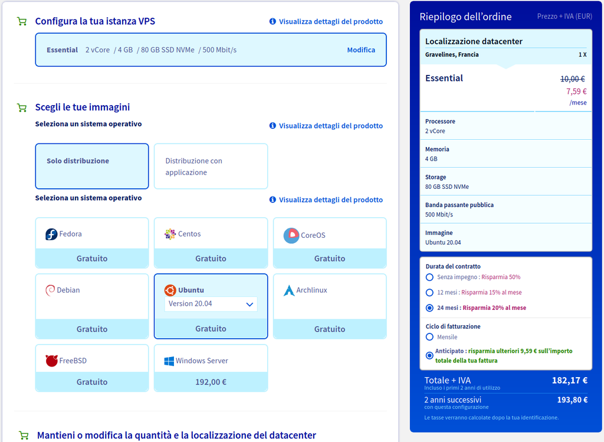Image resolution: width=604 pixels, height=442 pixels.
Task: Choose the CoreOS logo icon
Action: [x=291, y=235]
